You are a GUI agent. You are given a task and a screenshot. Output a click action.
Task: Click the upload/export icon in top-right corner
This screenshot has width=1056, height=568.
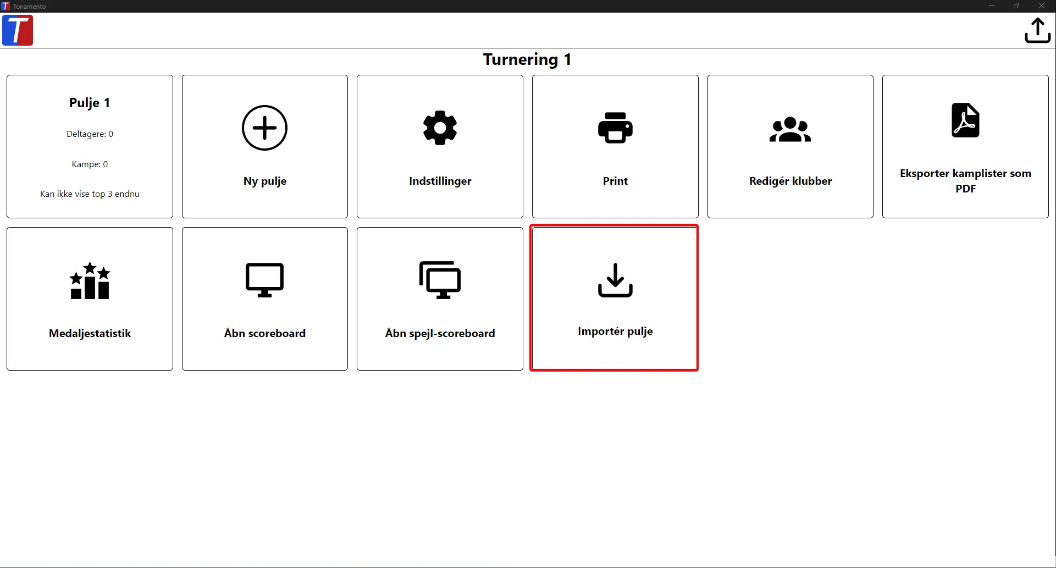(x=1037, y=30)
